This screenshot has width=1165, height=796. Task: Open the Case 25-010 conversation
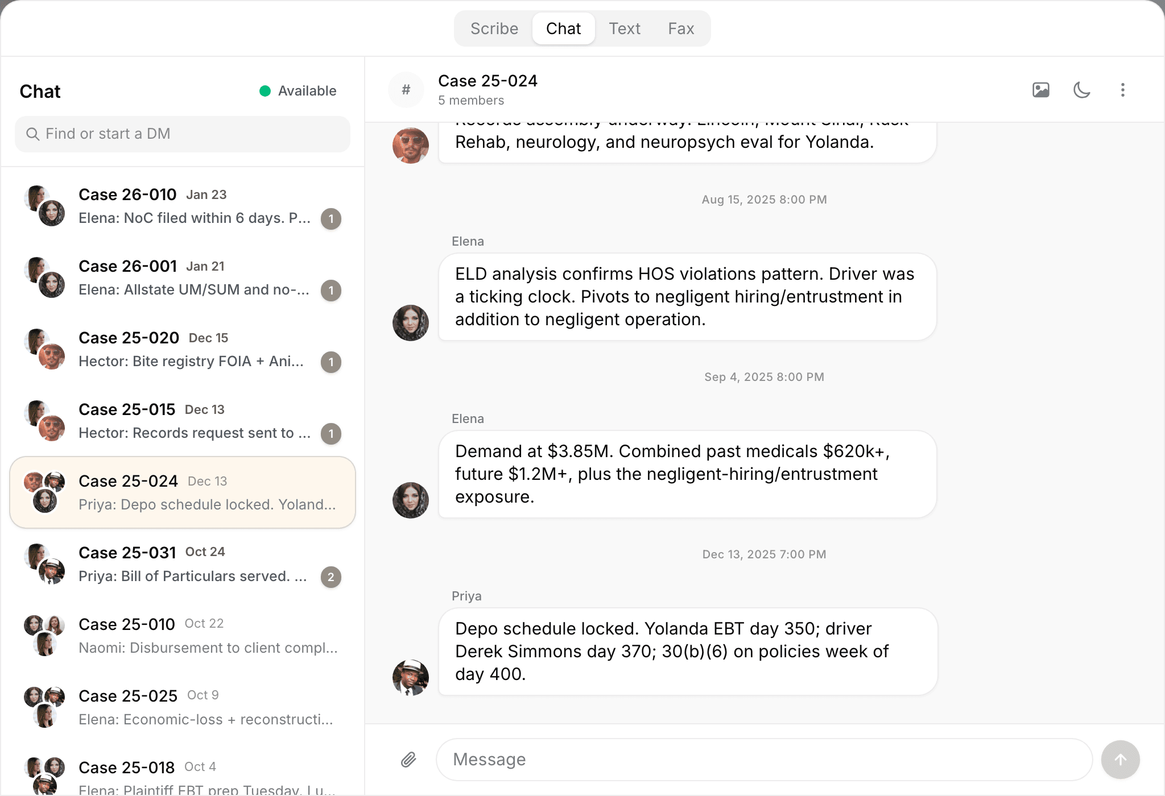[x=183, y=636]
